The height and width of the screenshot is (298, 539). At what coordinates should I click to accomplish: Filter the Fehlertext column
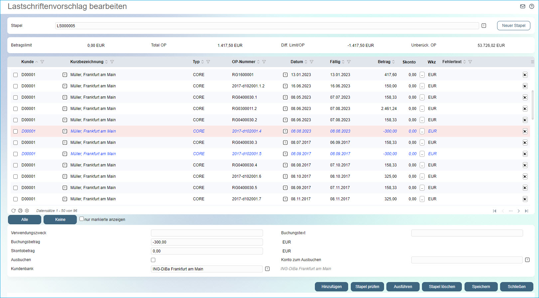[470, 62]
